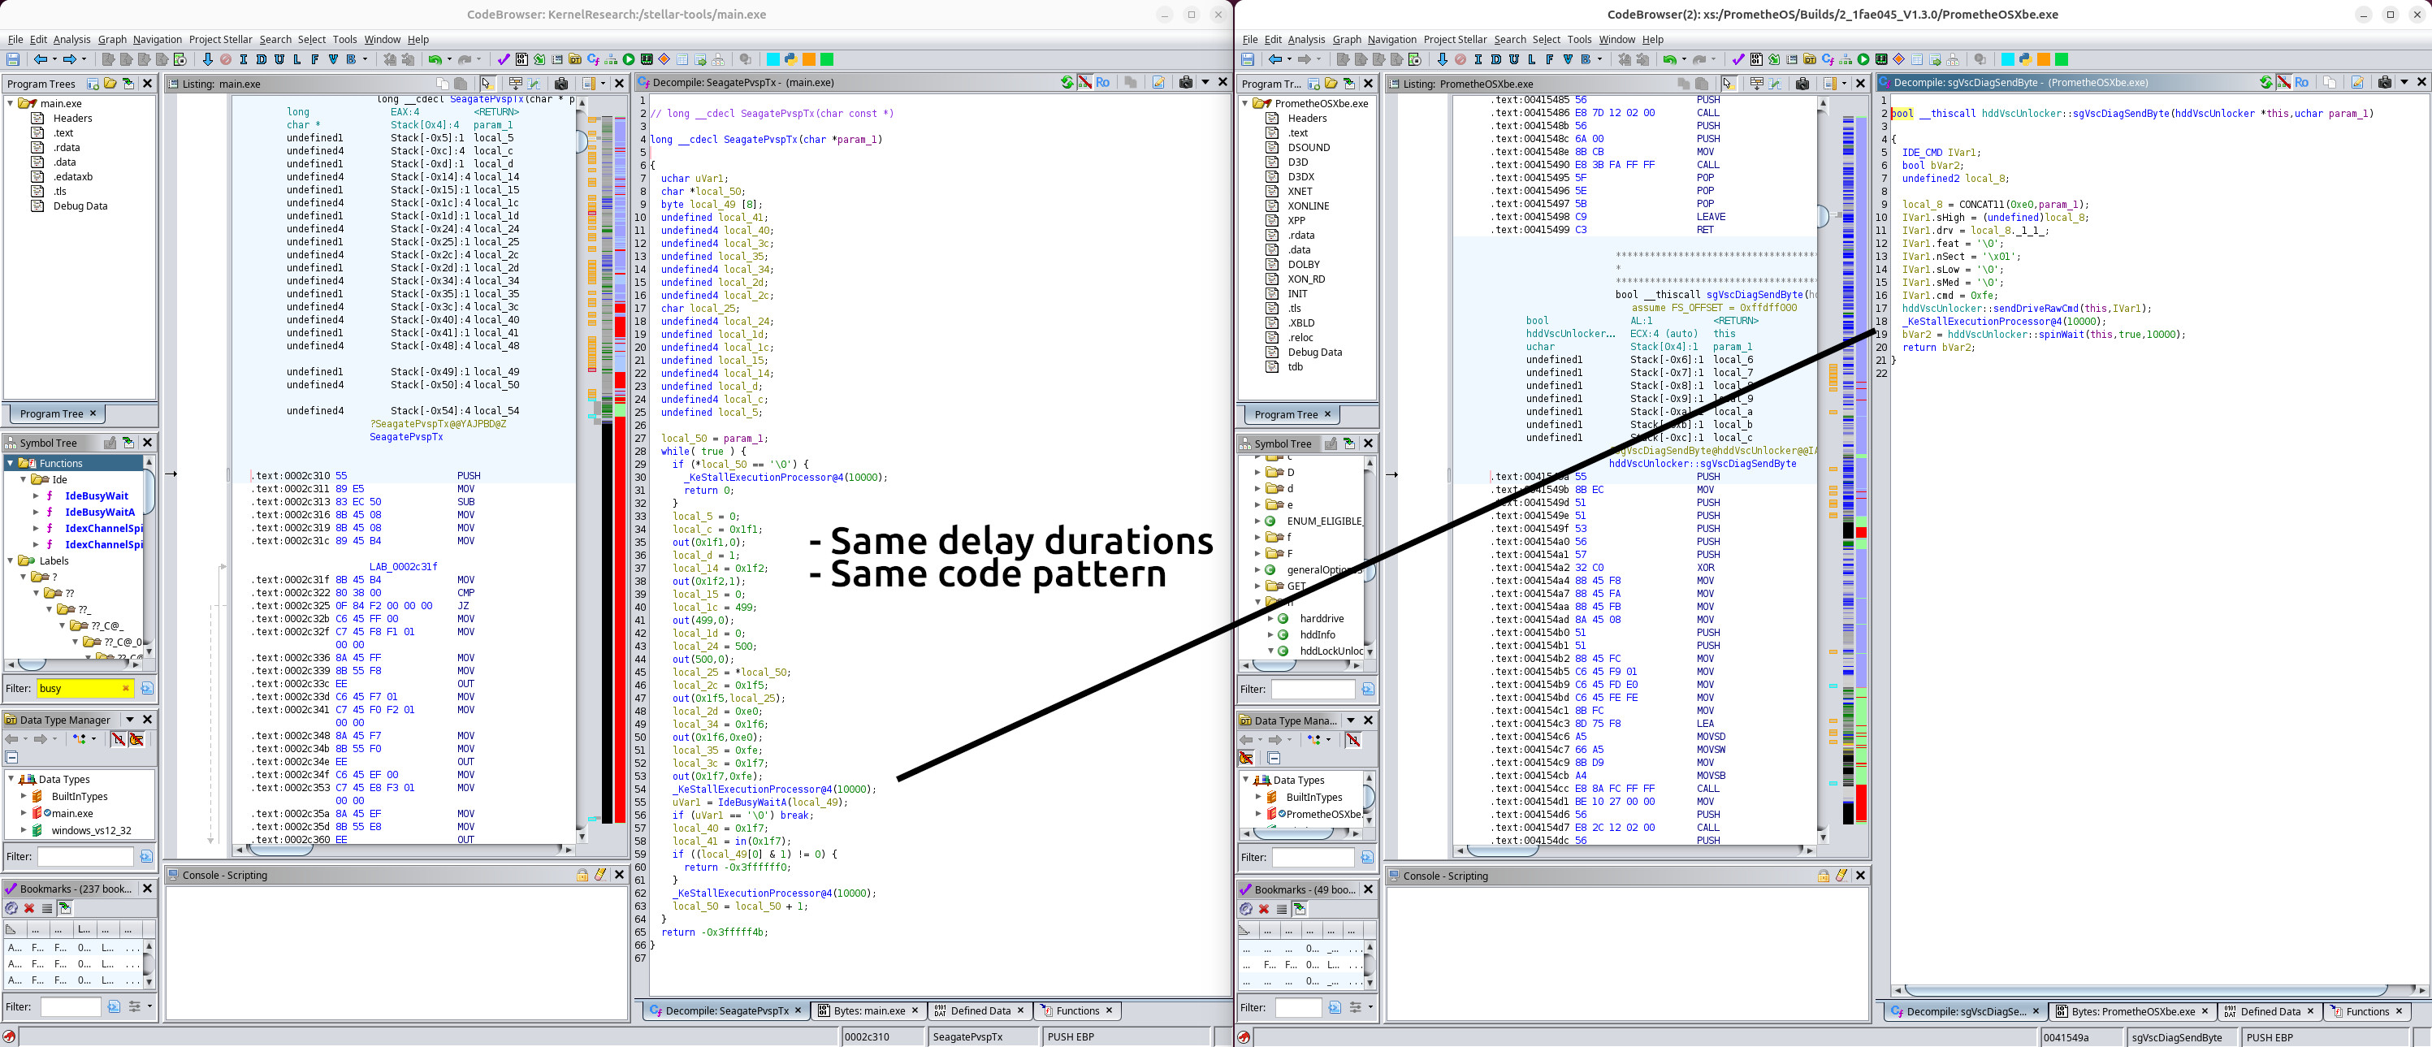
Task: Toggle Ro read-only mode in right Decompile header
Action: (2300, 82)
